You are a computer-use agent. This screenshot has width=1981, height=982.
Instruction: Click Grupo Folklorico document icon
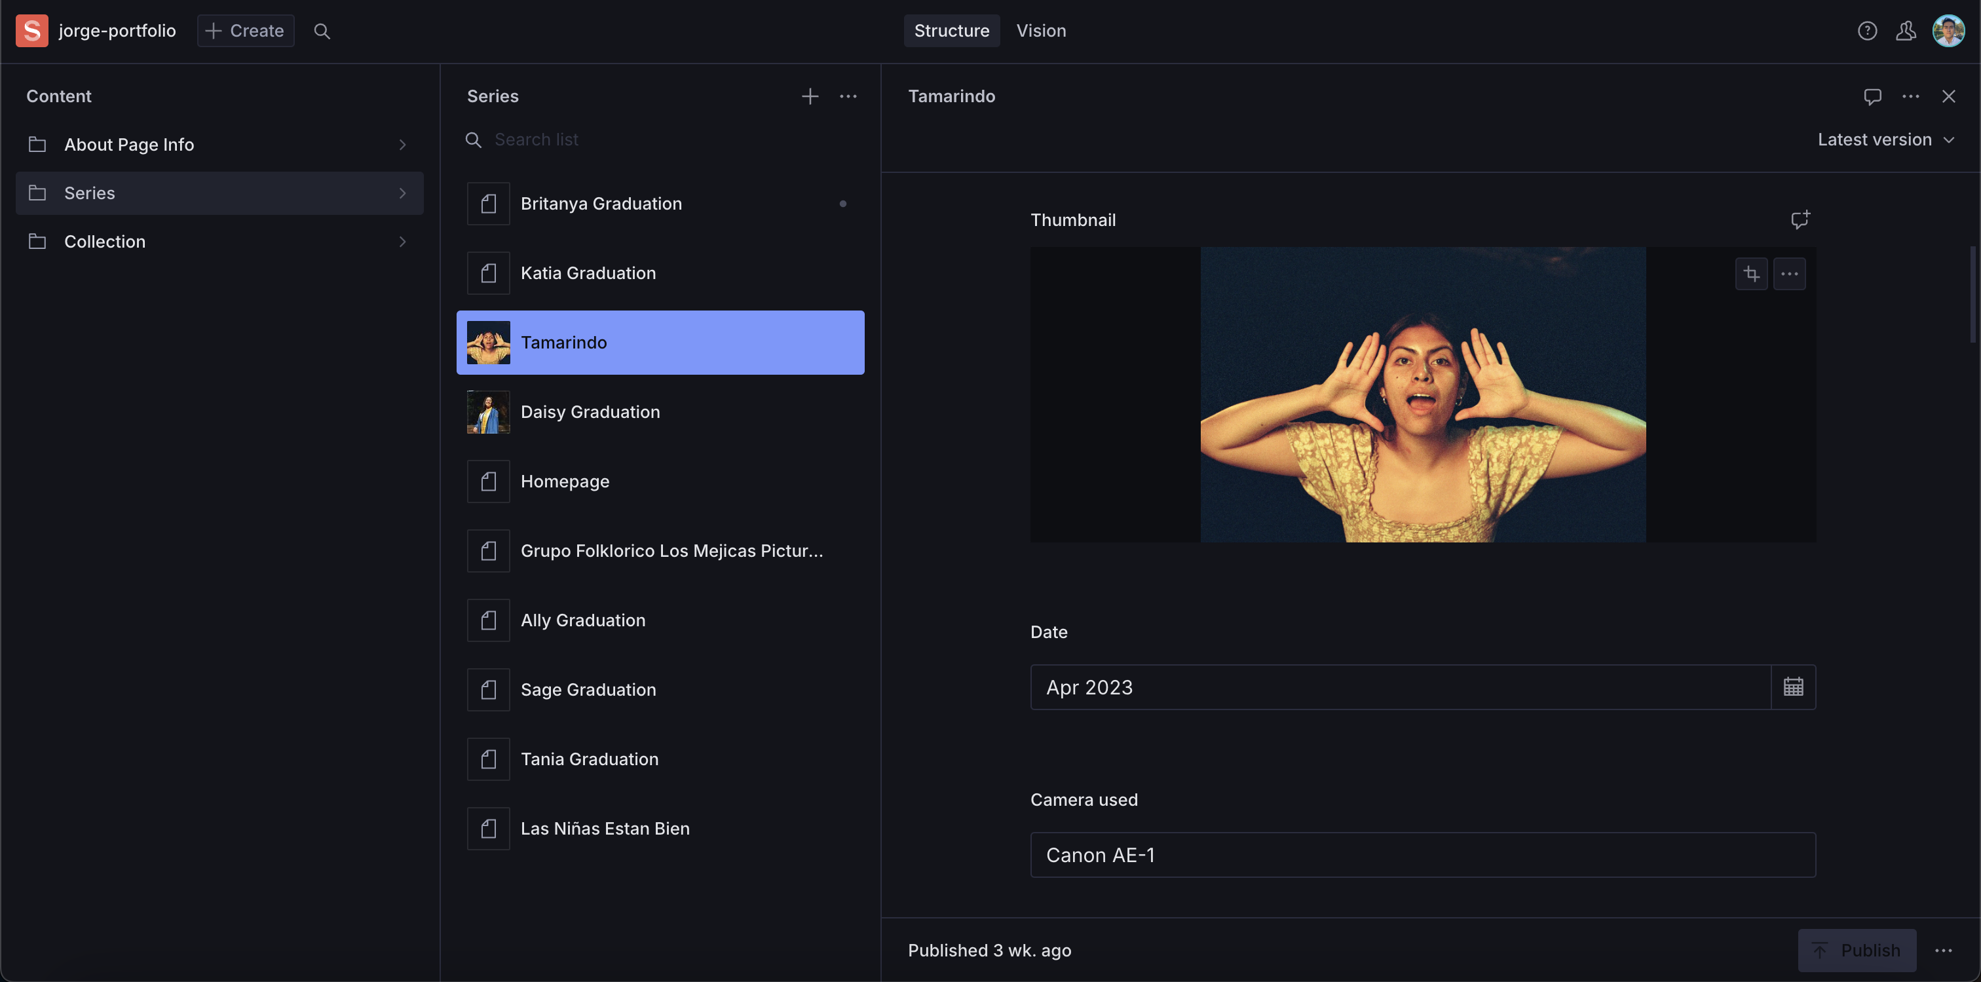tap(488, 550)
